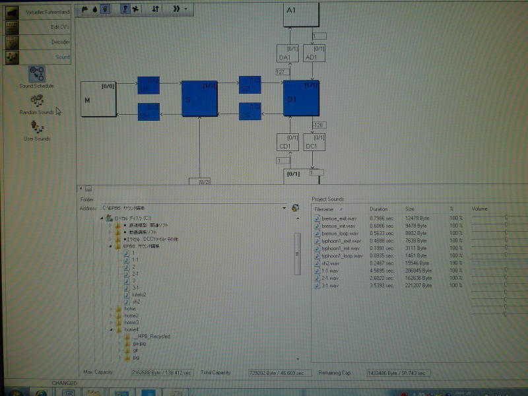Click the Sound section music-note icon

(x=12, y=57)
